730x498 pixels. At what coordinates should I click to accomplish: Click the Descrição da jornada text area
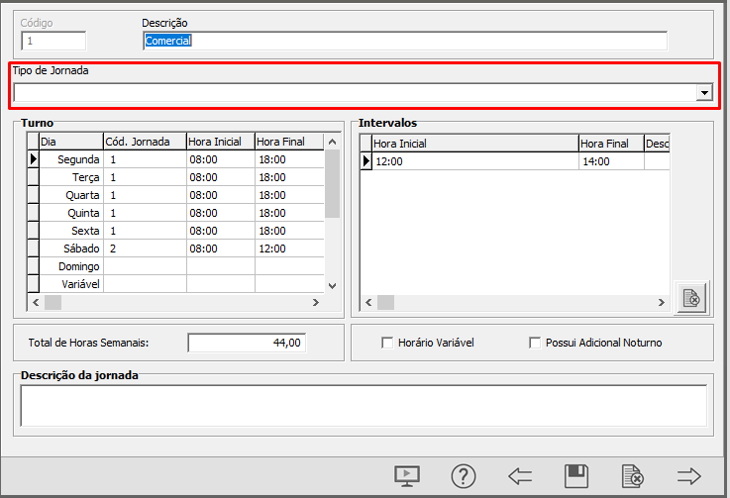pos(364,406)
